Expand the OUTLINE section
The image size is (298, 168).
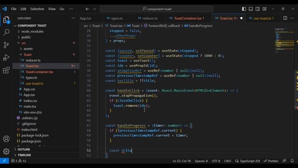pos(24,149)
